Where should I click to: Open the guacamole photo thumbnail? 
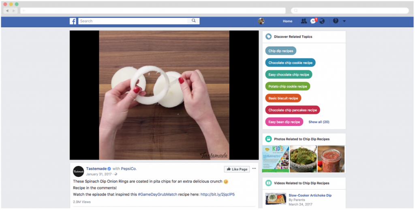303,159
